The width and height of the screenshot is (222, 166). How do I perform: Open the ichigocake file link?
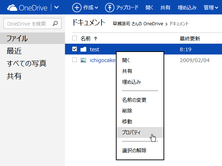pyautogui.click(x=103, y=60)
